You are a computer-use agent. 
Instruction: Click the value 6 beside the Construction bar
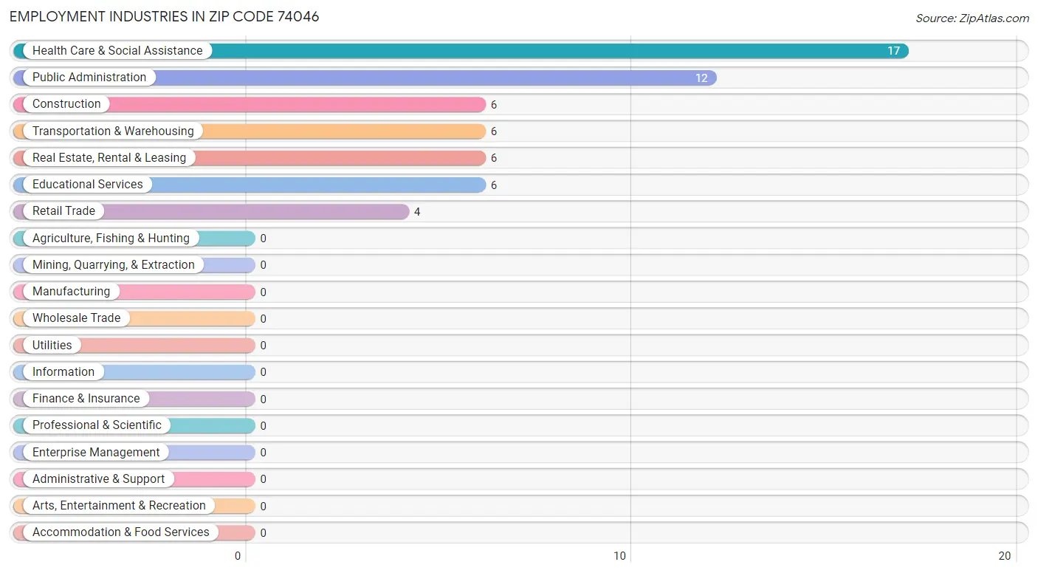[x=494, y=105]
